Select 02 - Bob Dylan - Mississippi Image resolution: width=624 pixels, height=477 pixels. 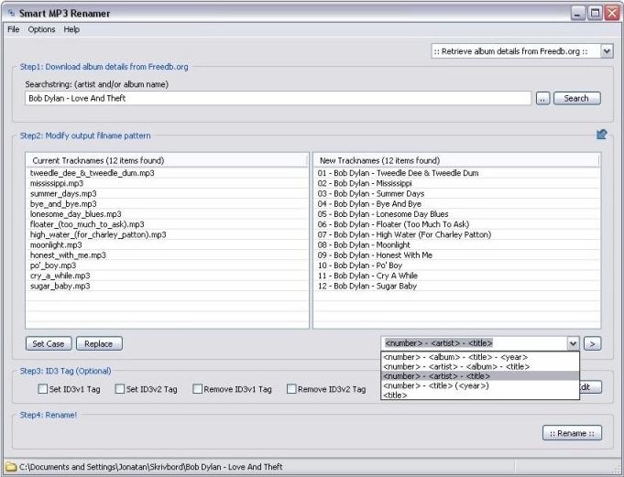[456, 183]
